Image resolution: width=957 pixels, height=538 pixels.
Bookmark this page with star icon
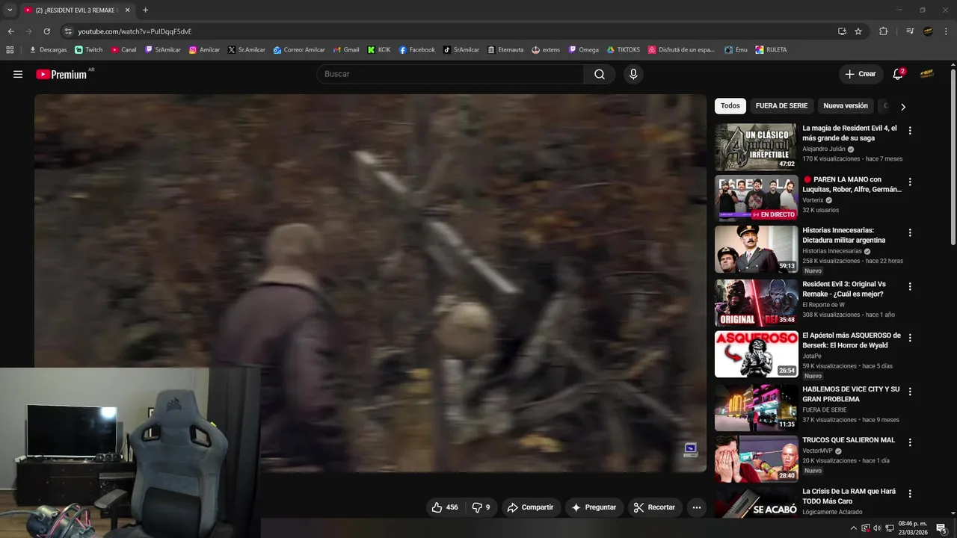858,31
